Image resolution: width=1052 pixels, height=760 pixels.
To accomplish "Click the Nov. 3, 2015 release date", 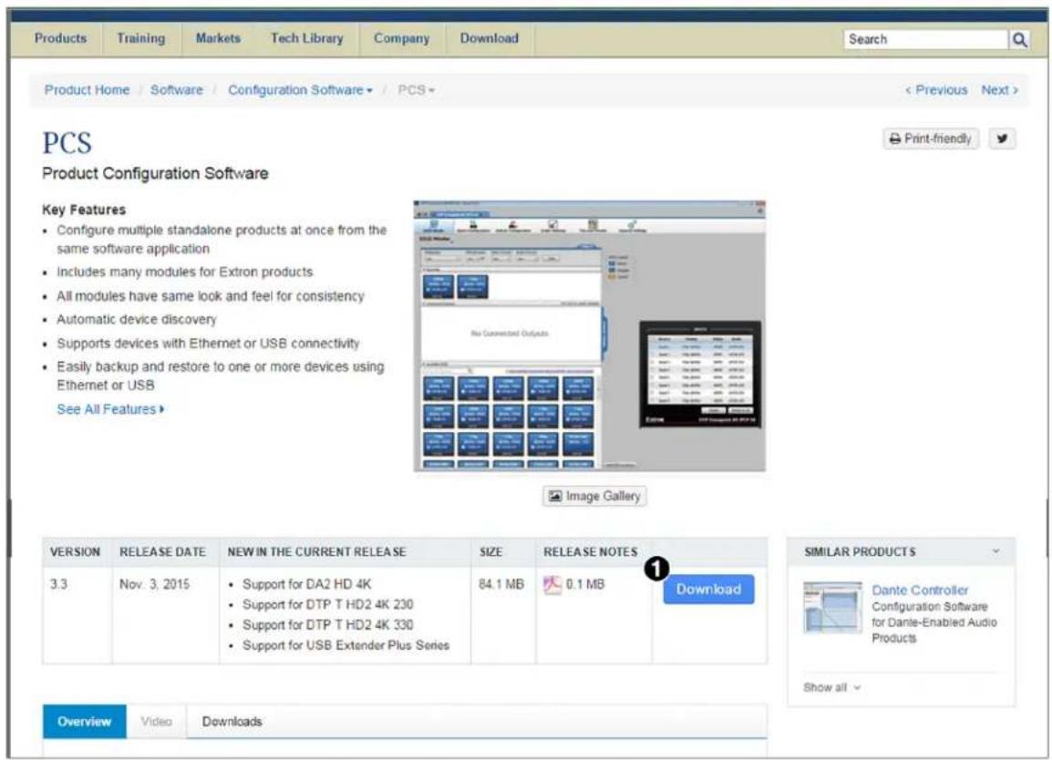I will [x=155, y=584].
